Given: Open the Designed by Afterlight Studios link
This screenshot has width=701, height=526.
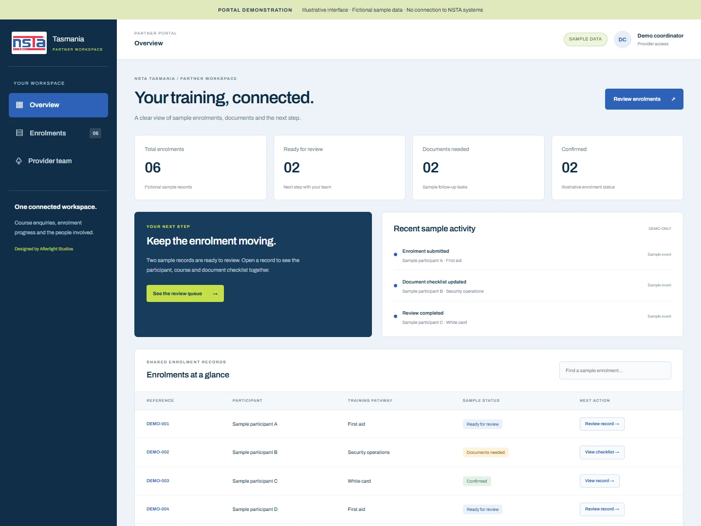Looking at the screenshot, I should (x=44, y=249).
